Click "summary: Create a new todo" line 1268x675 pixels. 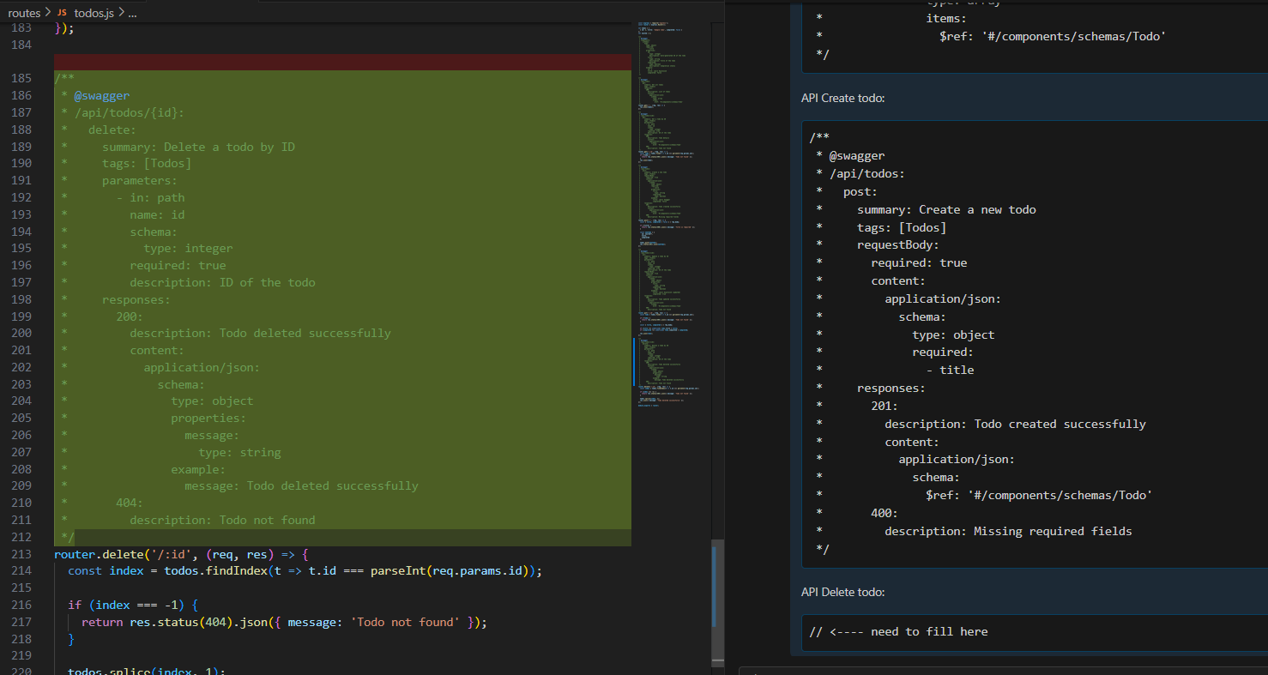point(946,210)
